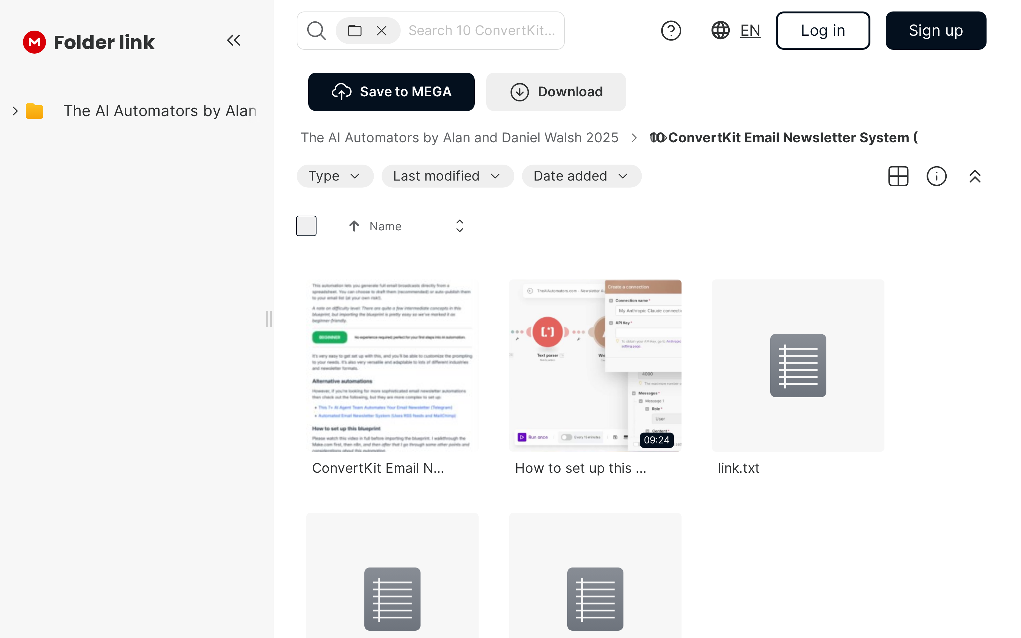Viewport: 1021px width, 638px height.
Task: Select all files checkbox
Action: (x=306, y=226)
